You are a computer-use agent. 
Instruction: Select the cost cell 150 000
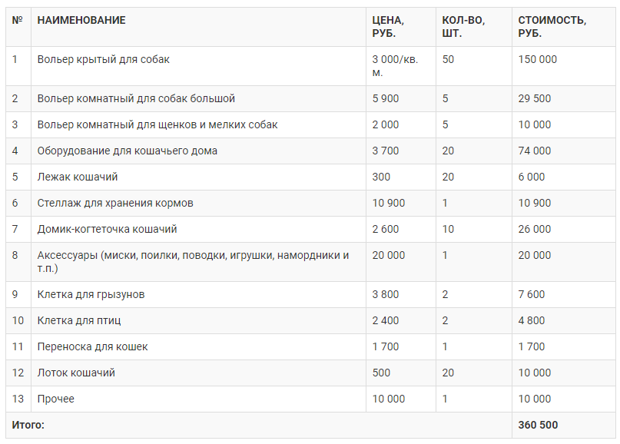tap(564, 66)
